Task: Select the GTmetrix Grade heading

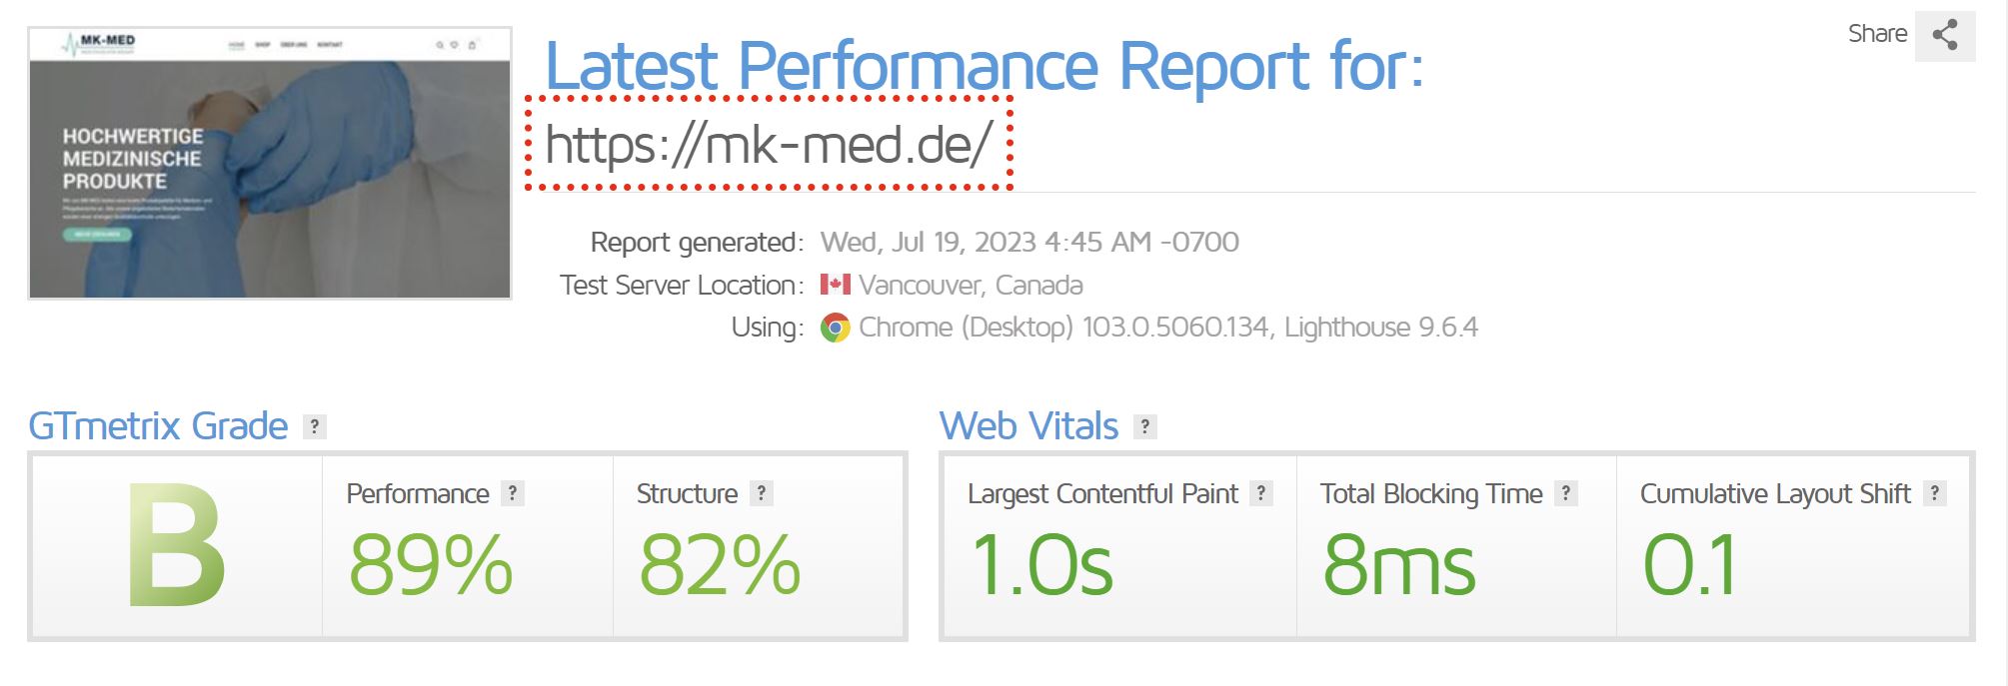Action: (158, 426)
